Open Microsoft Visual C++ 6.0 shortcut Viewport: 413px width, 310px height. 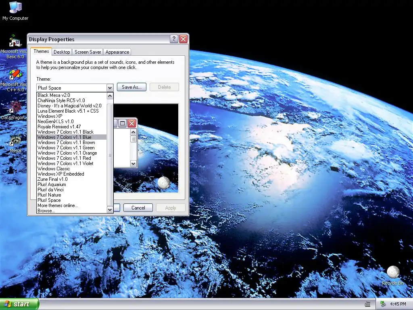tap(15, 80)
